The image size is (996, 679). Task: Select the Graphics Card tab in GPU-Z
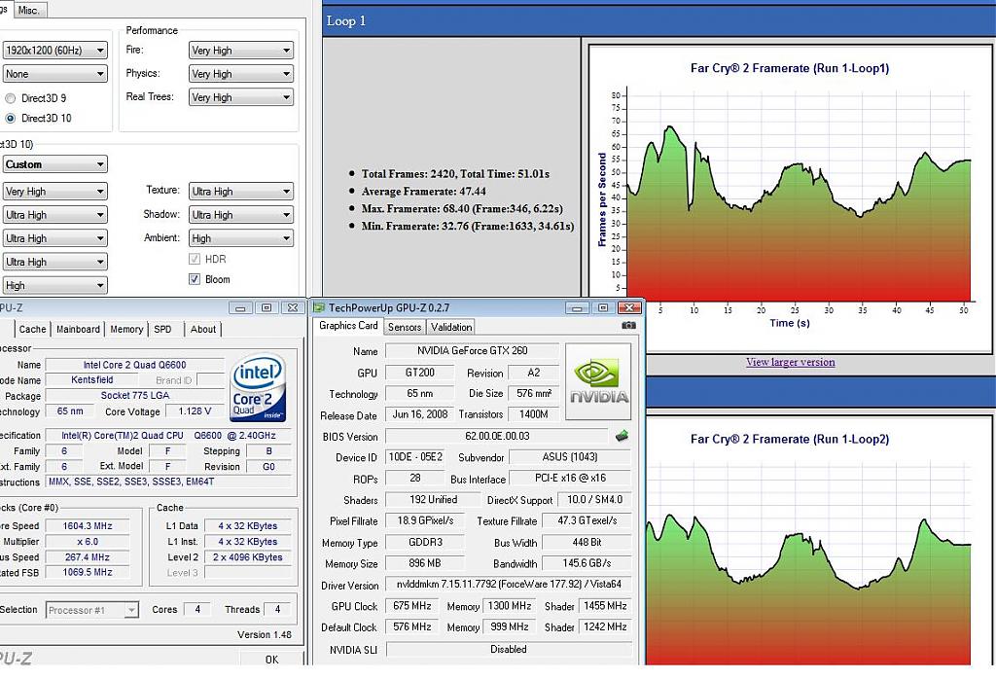[x=348, y=326]
